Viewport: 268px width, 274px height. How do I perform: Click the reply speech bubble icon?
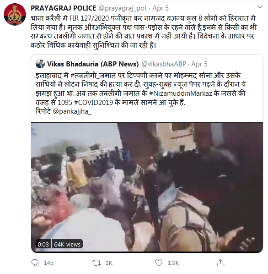[x=35, y=263]
